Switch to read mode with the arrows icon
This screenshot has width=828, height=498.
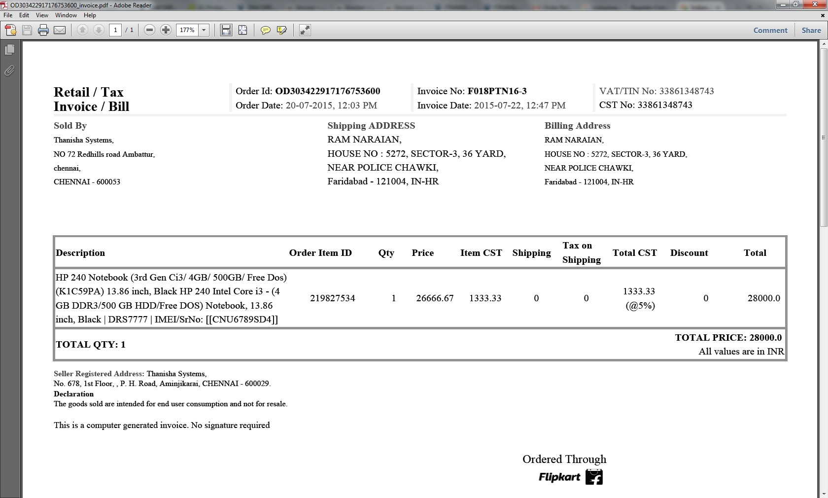(305, 30)
